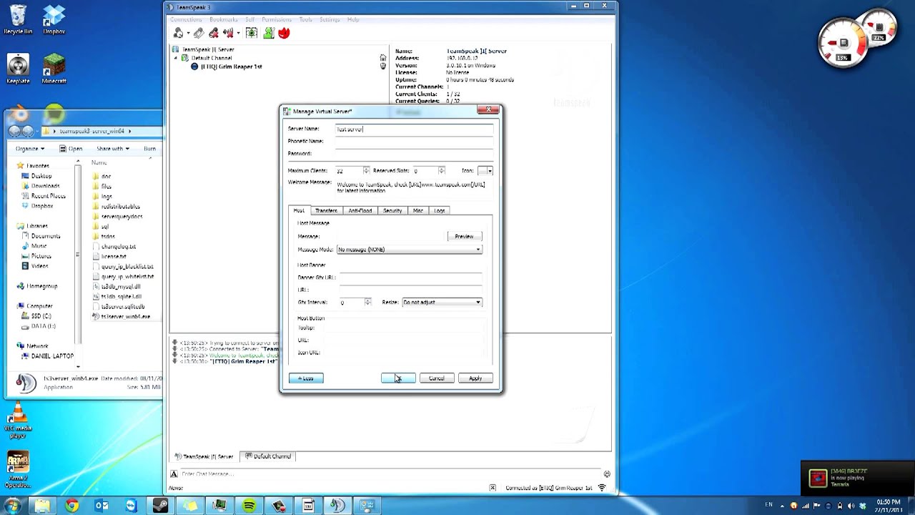This screenshot has height=515, width=915.
Task: Open the server Icon dropdown
Action: point(485,171)
